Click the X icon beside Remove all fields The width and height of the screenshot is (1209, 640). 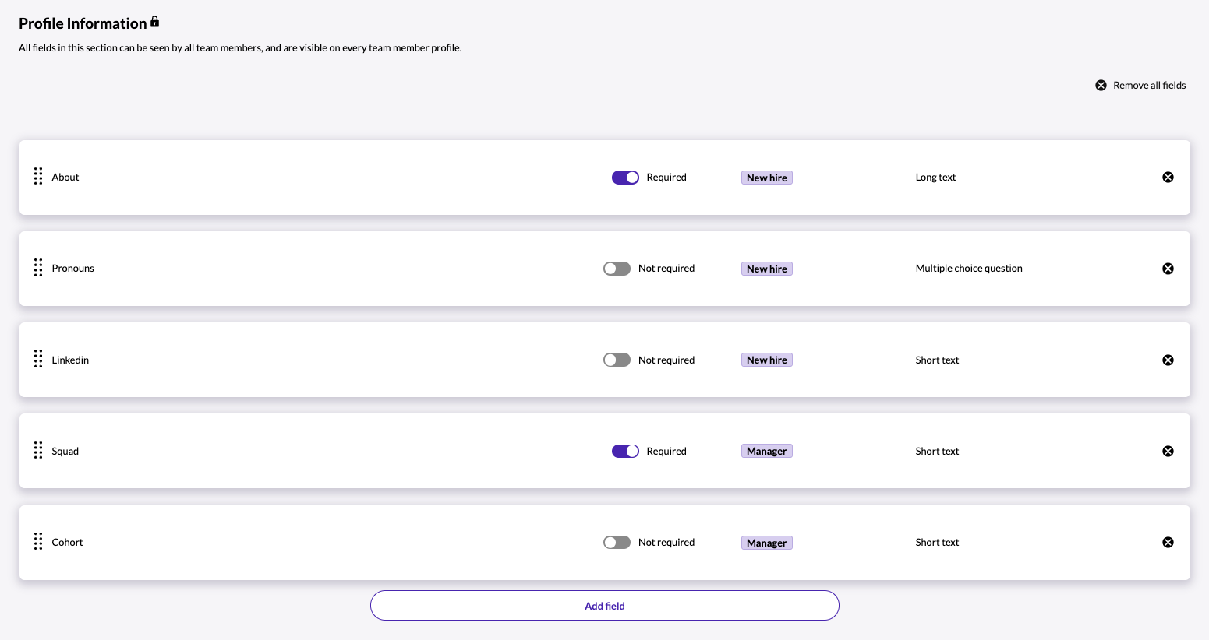(1101, 86)
